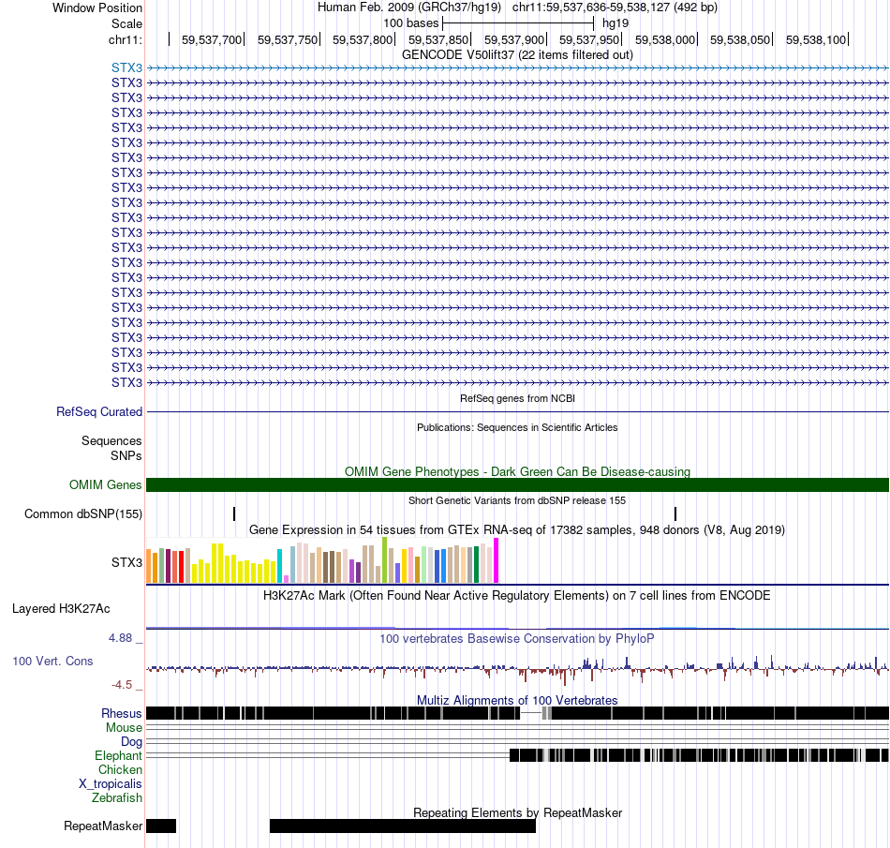
Task: Open the RefSeq genes from NCBI title
Action: click(517, 398)
